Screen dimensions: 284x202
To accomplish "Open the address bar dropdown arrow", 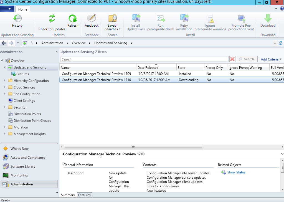I will pos(275,43).
